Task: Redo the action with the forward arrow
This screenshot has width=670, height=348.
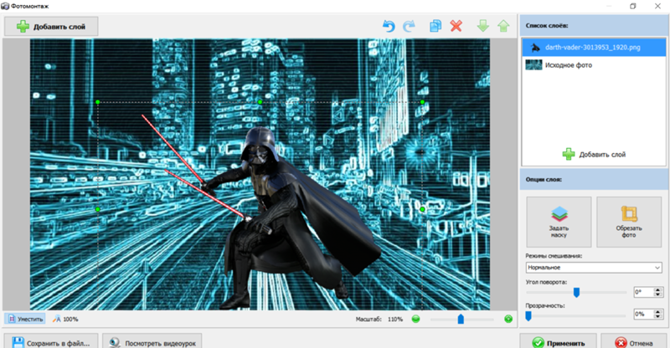Action: coord(409,26)
